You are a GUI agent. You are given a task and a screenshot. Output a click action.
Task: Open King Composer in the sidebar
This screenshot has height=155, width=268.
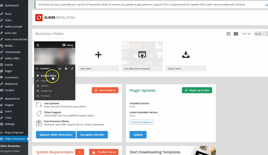tap(14, 132)
